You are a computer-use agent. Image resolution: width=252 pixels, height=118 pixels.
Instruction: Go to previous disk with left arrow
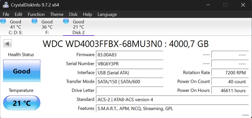pos(8,44)
